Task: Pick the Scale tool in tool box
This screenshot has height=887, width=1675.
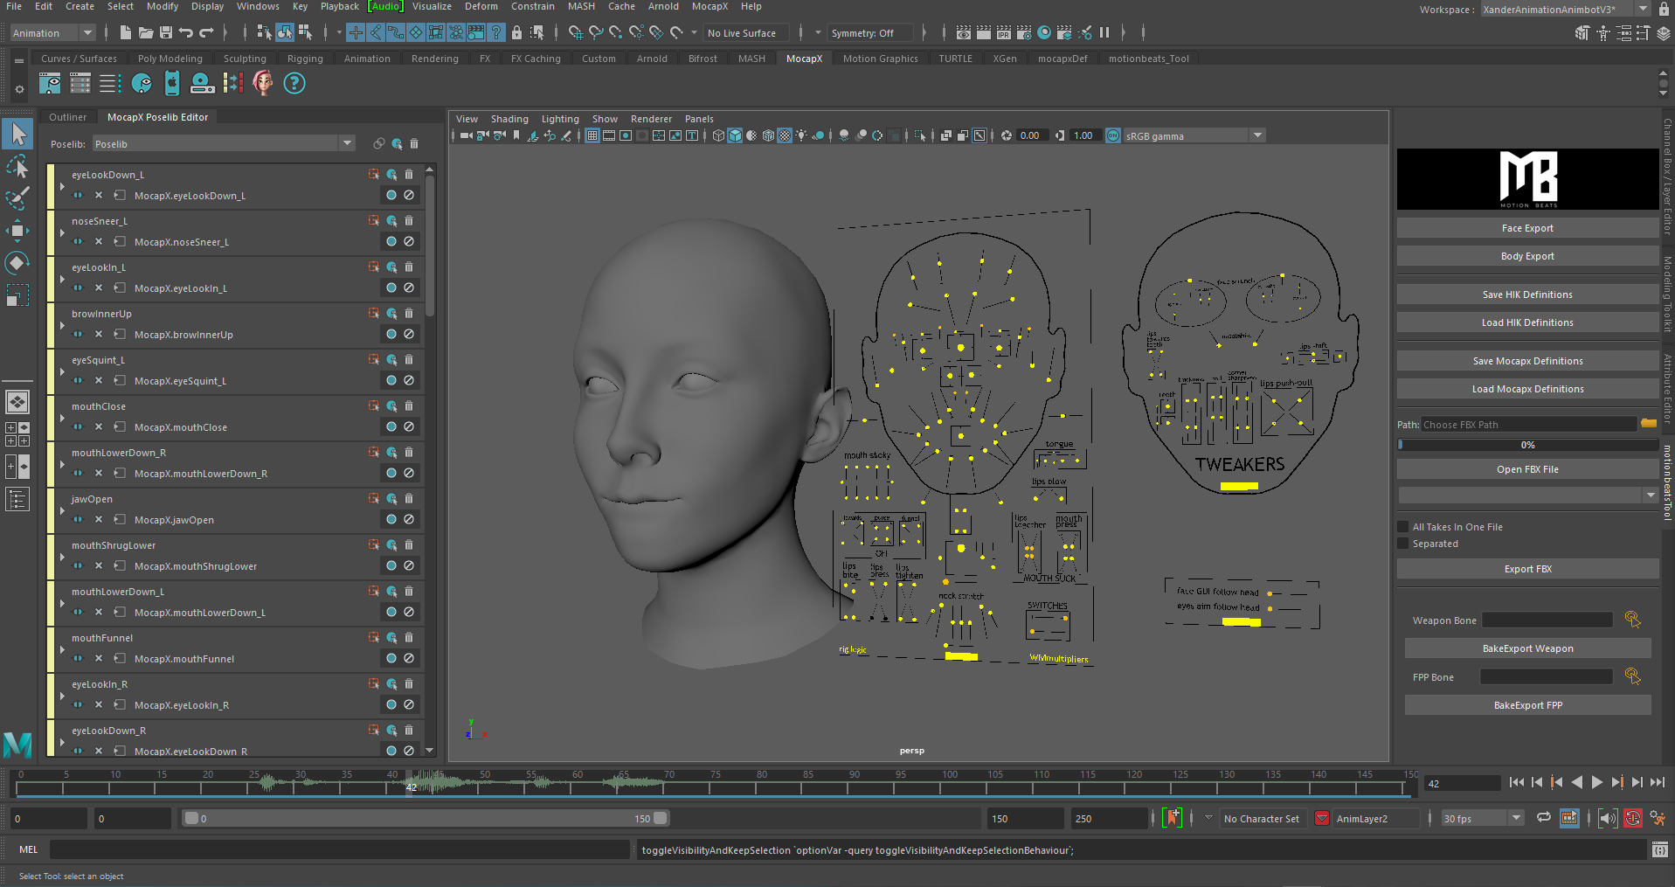Action: [17, 295]
